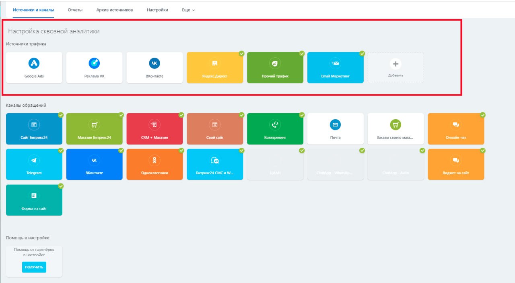Open the Онлайн-чат channel tile
The width and height of the screenshot is (515, 283).
456,128
